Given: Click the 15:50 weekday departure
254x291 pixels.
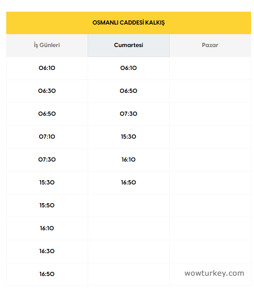Looking at the screenshot, I should 47,205.
